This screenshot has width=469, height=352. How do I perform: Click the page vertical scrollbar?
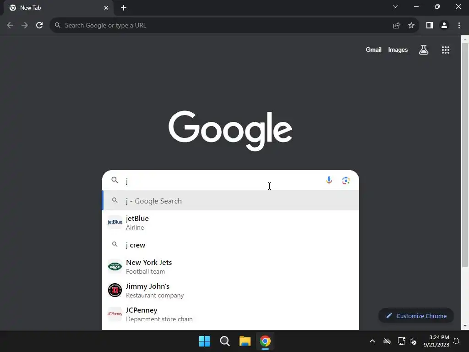(465, 155)
